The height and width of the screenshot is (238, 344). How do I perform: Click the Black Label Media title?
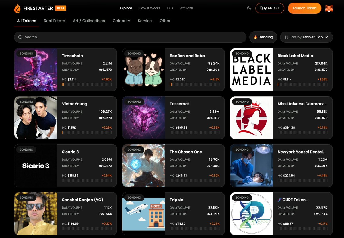[x=295, y=56]
